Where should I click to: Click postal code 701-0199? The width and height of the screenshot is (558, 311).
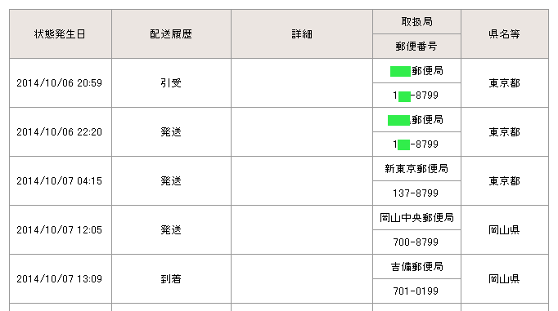tap(416, 291)
